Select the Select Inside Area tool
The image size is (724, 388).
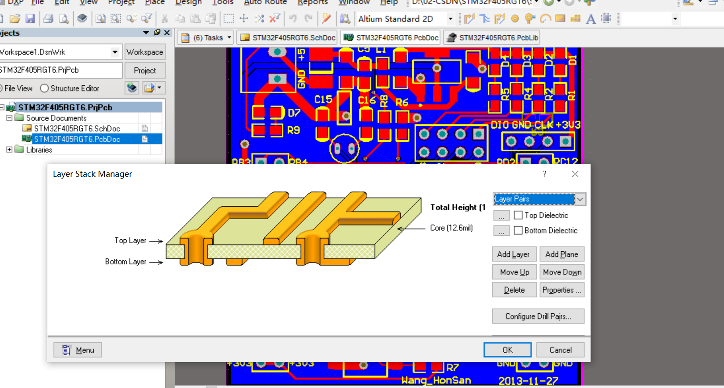click(228, 18)
